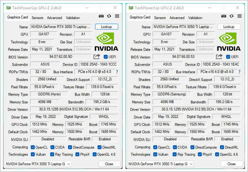Toggle the UEFI checkbox in left window
This screenshot has width=248, height=172.
[106, 57]
